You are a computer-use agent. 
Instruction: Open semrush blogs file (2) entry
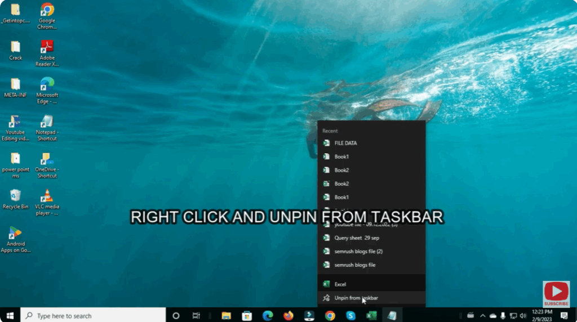pos(371,252)
